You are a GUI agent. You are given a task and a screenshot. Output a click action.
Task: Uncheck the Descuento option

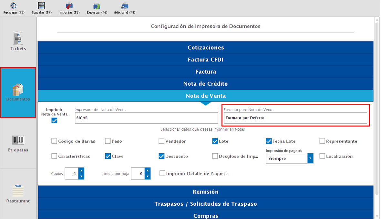[x=161, y=156]
